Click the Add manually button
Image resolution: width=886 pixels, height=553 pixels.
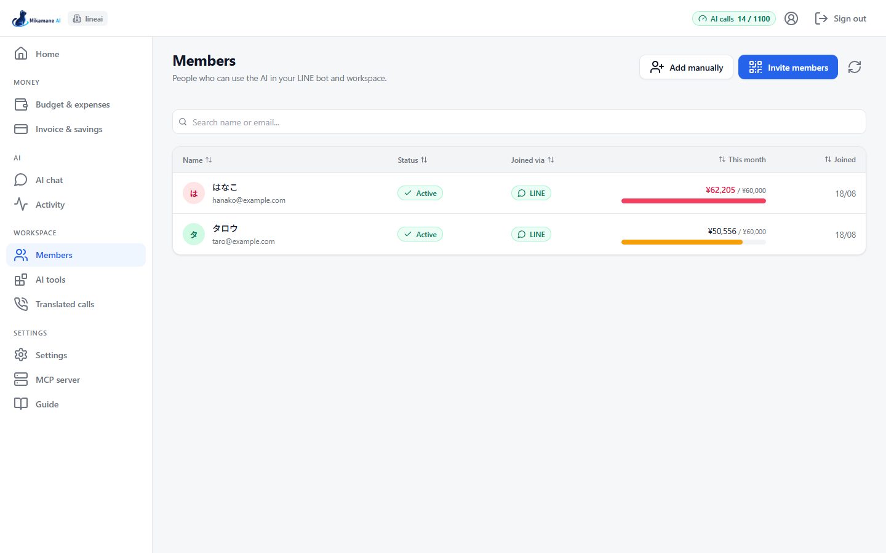tap(686, 67)
